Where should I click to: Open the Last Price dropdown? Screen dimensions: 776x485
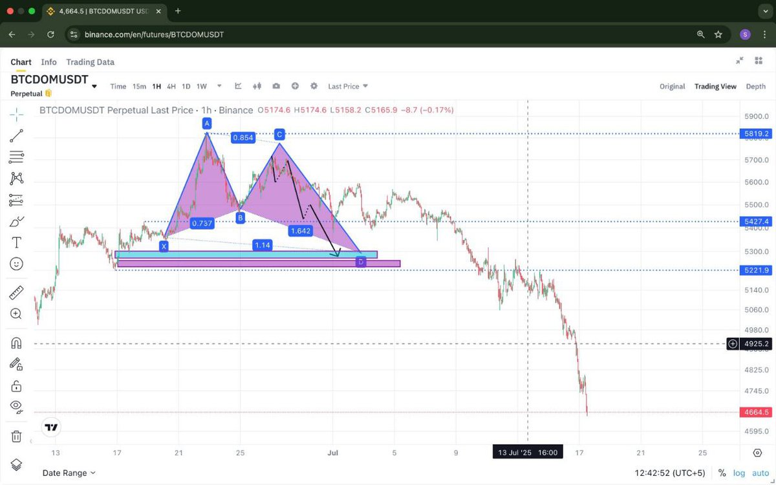pos(348,86)
